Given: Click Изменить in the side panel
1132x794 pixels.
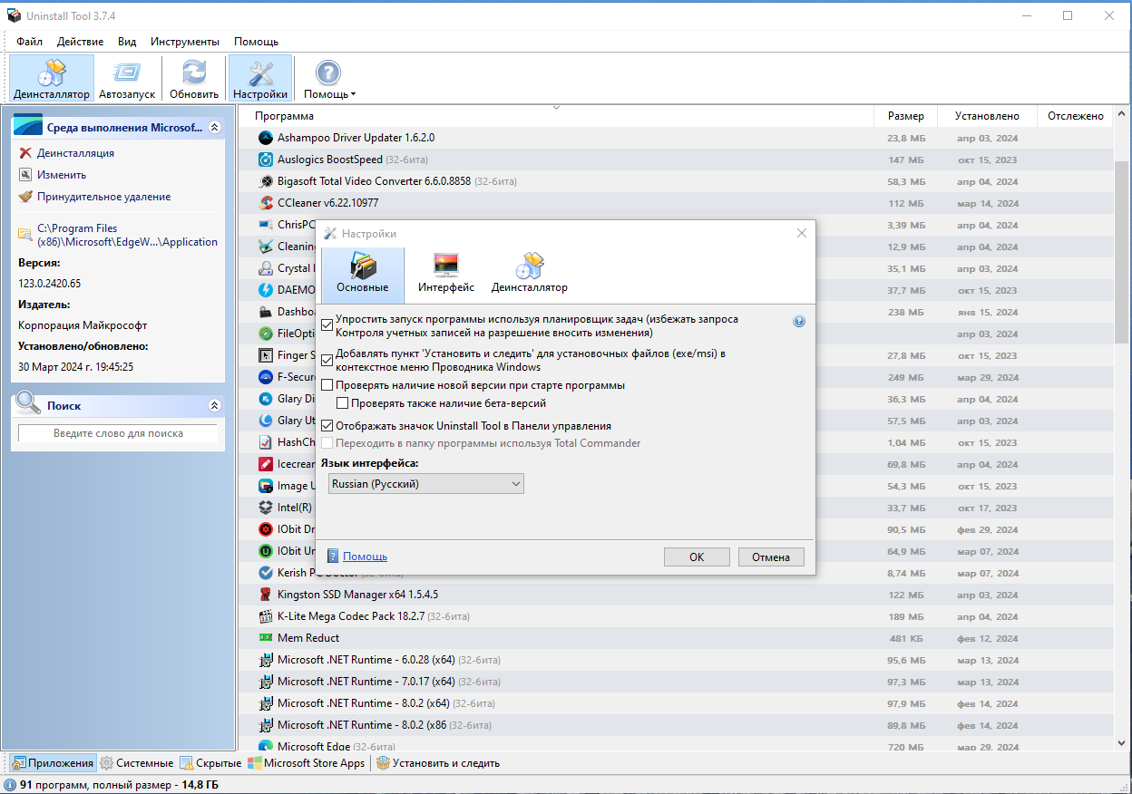Looking at the screenshot, I should tap(62, 175).
